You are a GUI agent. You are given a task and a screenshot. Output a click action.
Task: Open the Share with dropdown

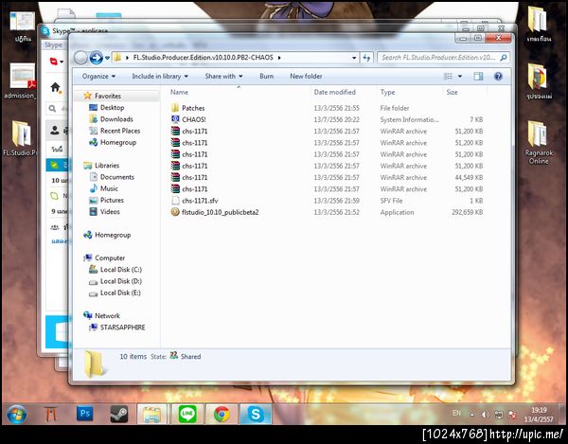pos(223,76)
